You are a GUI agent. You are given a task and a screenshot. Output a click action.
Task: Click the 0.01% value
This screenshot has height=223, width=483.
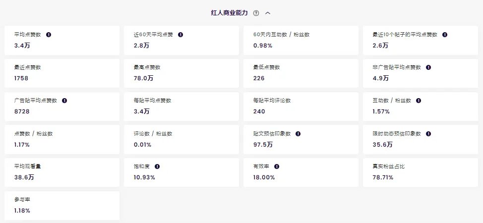click(143, 145)
